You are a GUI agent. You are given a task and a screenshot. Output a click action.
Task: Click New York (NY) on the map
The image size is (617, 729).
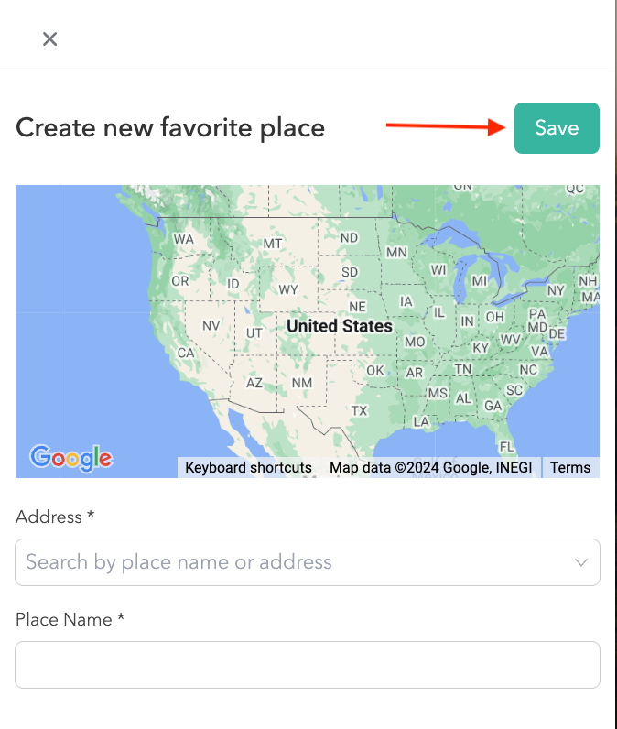[556, 290]
